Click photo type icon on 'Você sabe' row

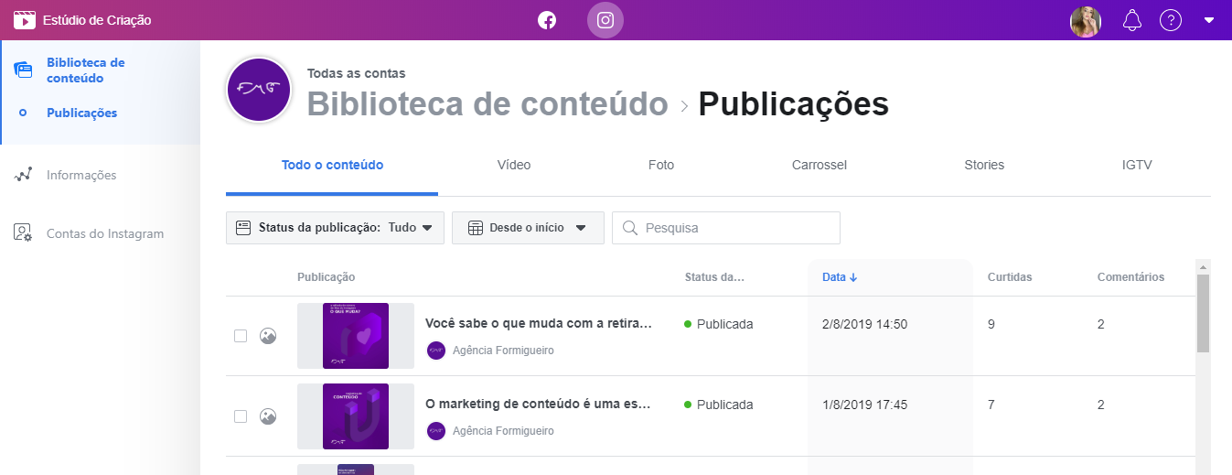point(268,336)
